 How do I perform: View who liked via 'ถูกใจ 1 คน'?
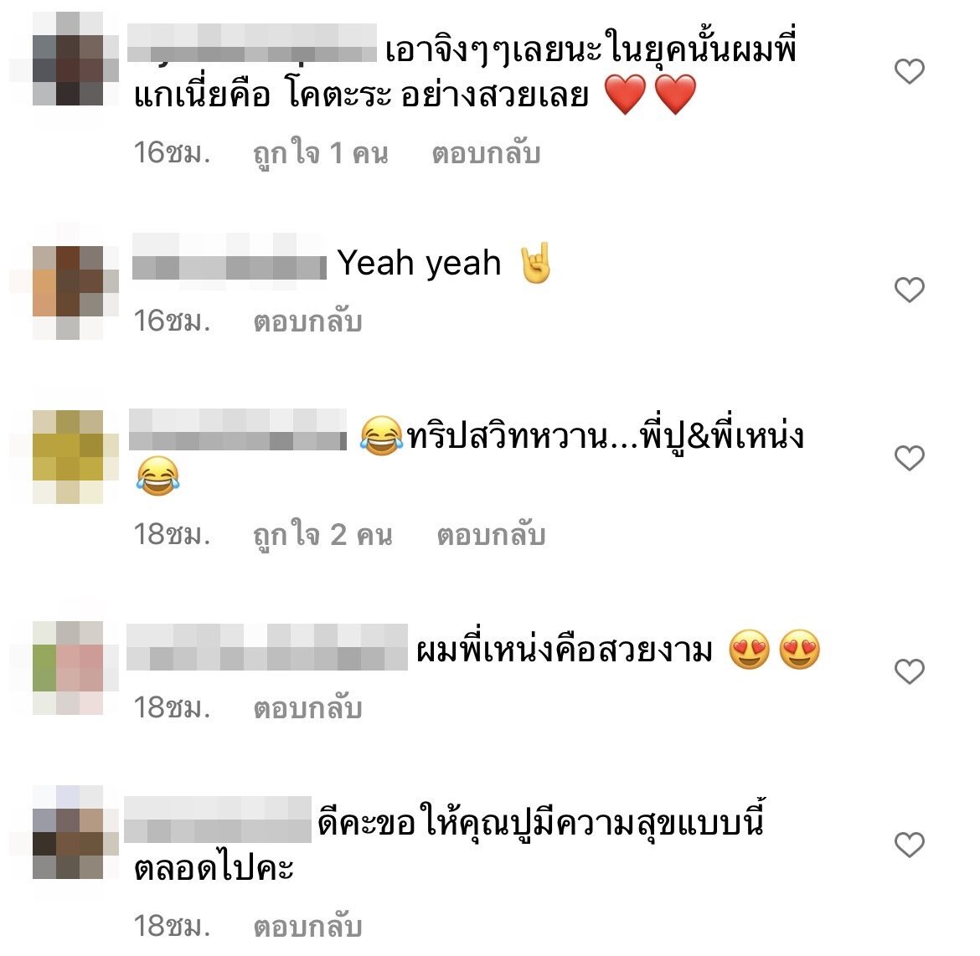[x=321, y=154]
